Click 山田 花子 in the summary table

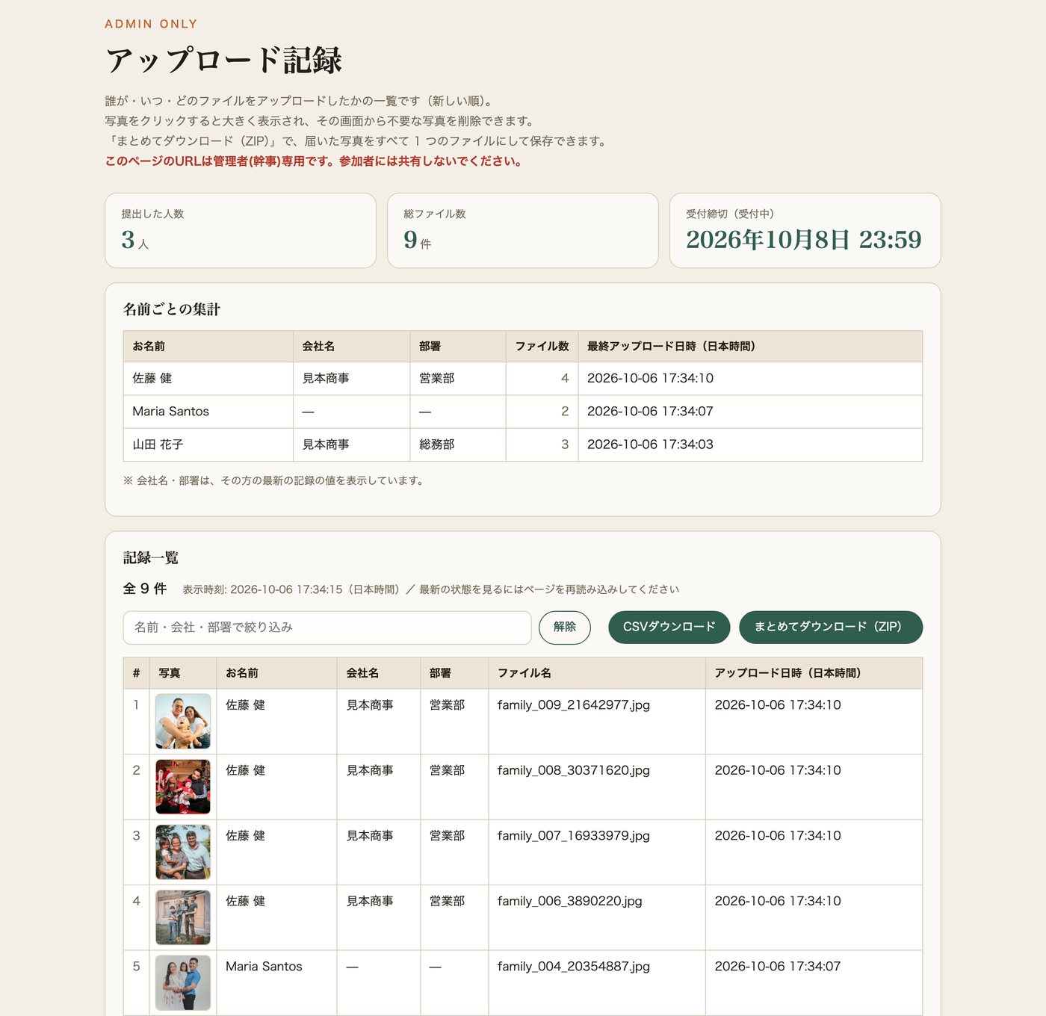point(158,444)
